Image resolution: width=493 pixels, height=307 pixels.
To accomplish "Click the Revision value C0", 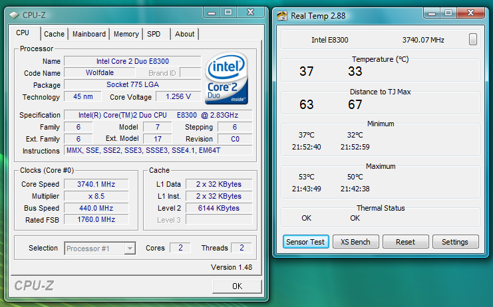I will pos(235,139).
